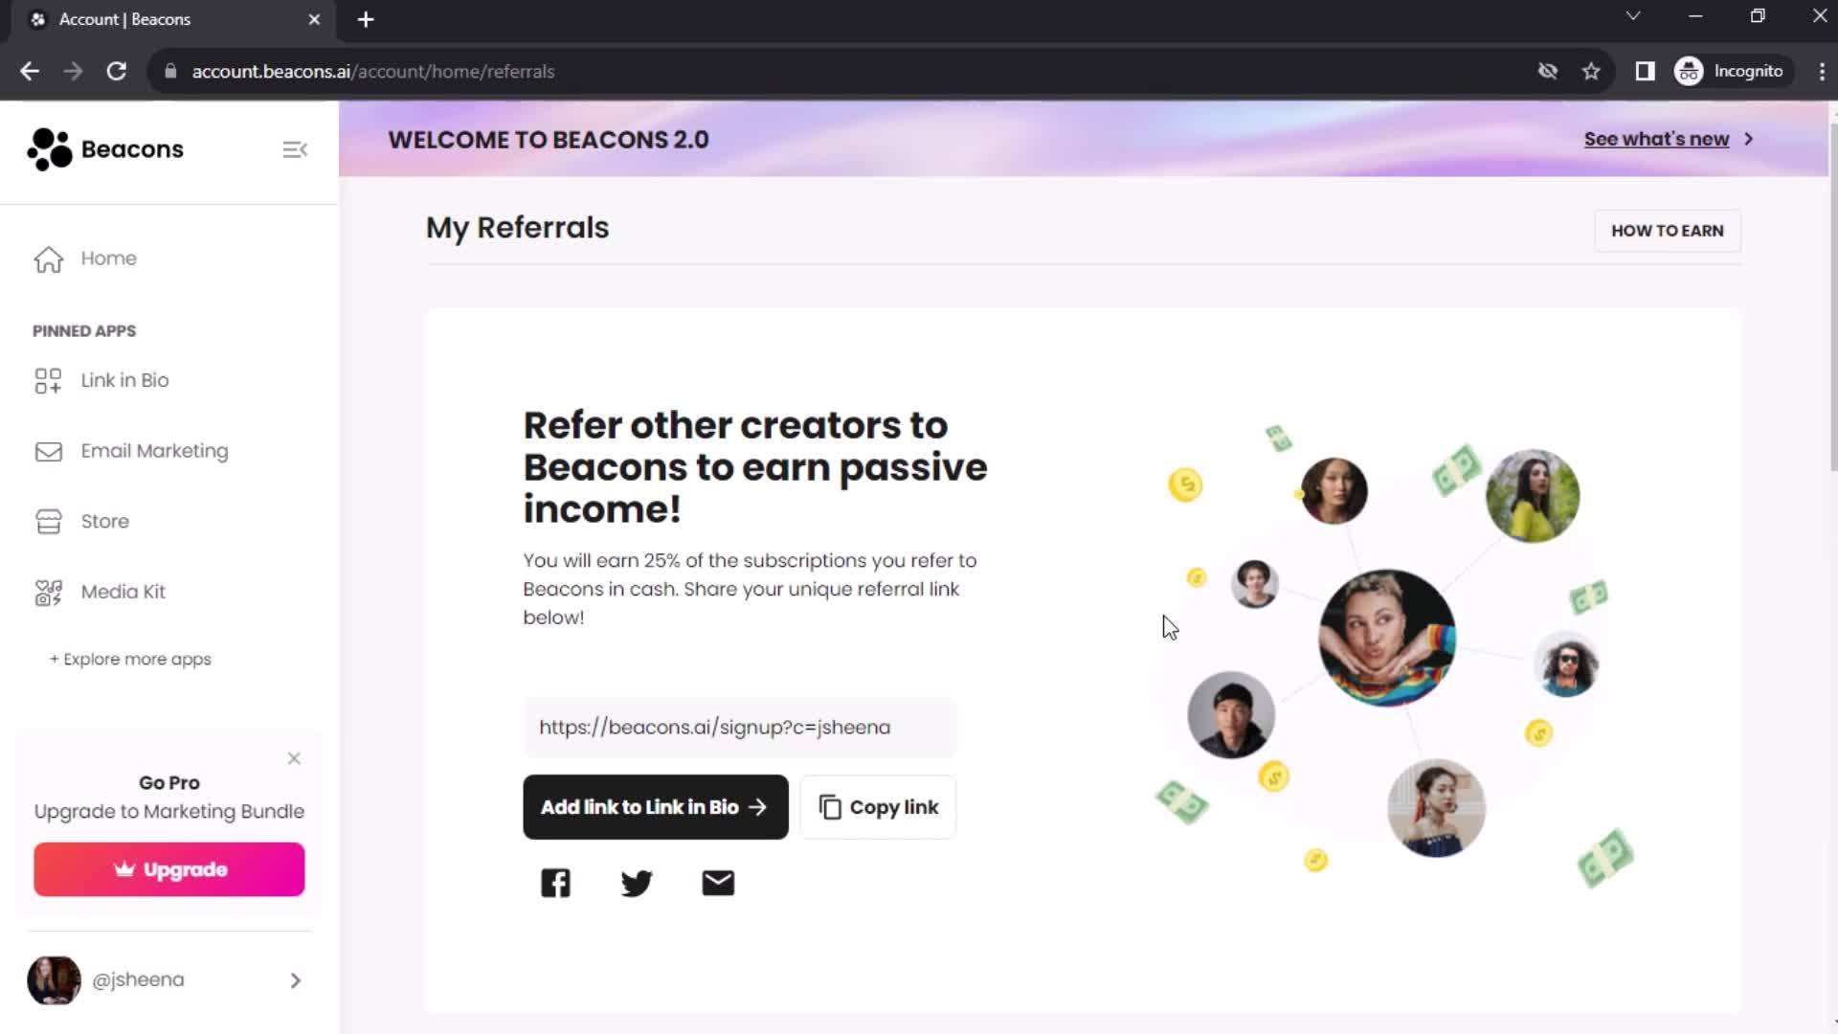Share referral link via Facebook icon
The width and height of the screenshot is (1838, 1034).
pos(555,883)
